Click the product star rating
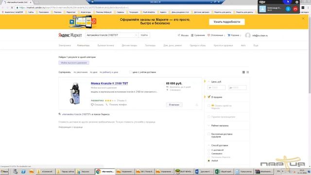Screen dimensions: 311x175 click(110, 101)
